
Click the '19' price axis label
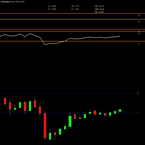pyautogui.click(x=139, y=16)
